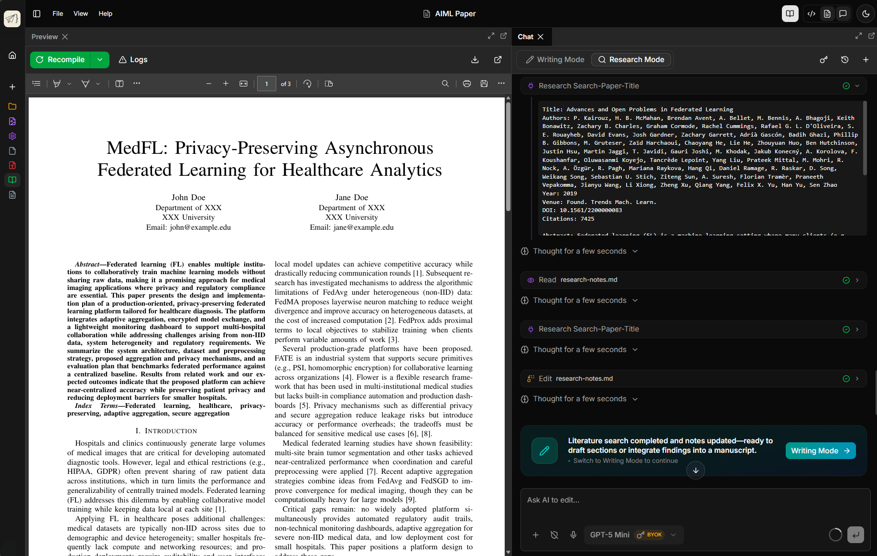Switch to Writing Mode toggle
The image size is (877, 556).
(x=555, y=60)
